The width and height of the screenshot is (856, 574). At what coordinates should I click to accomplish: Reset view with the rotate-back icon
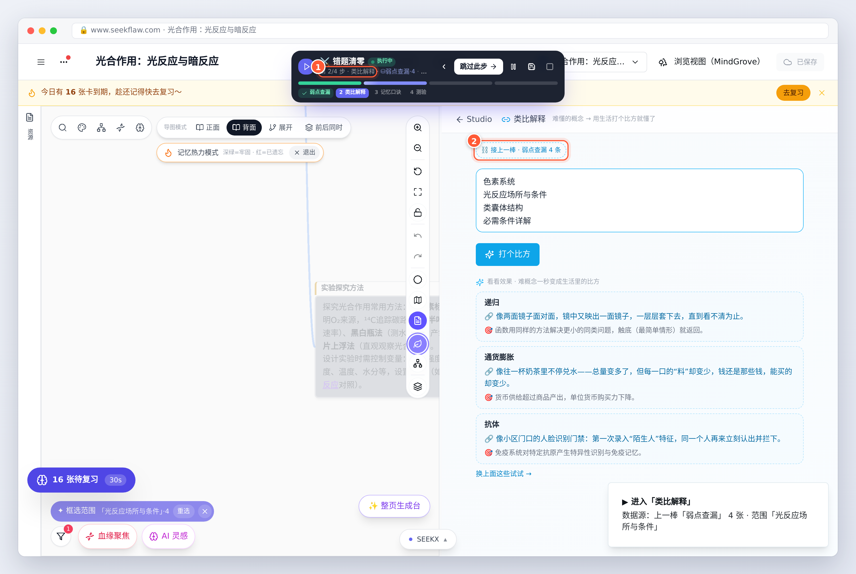point(417,171)
